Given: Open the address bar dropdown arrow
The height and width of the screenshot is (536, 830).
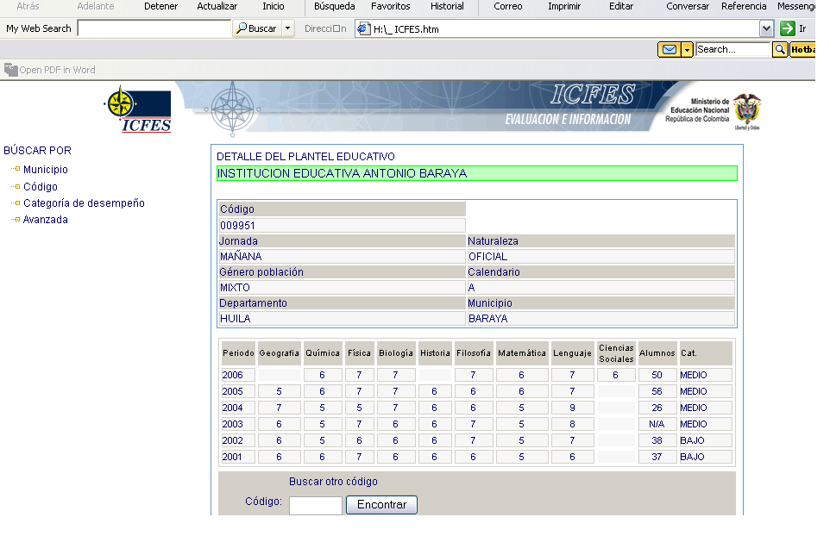Looking at the screenshot, I should [x=766, y=28].
